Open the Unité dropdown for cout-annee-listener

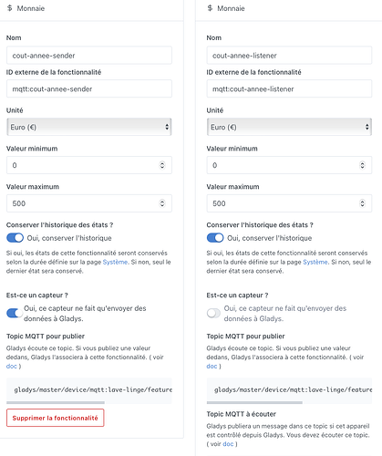(x=289, y=127)
